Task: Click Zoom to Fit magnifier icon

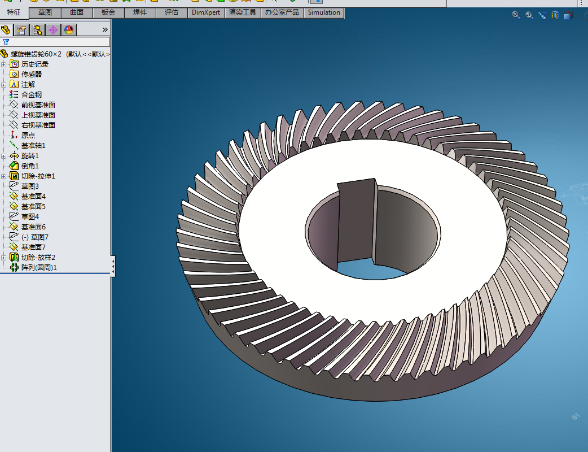Action: tap(516, 15)
